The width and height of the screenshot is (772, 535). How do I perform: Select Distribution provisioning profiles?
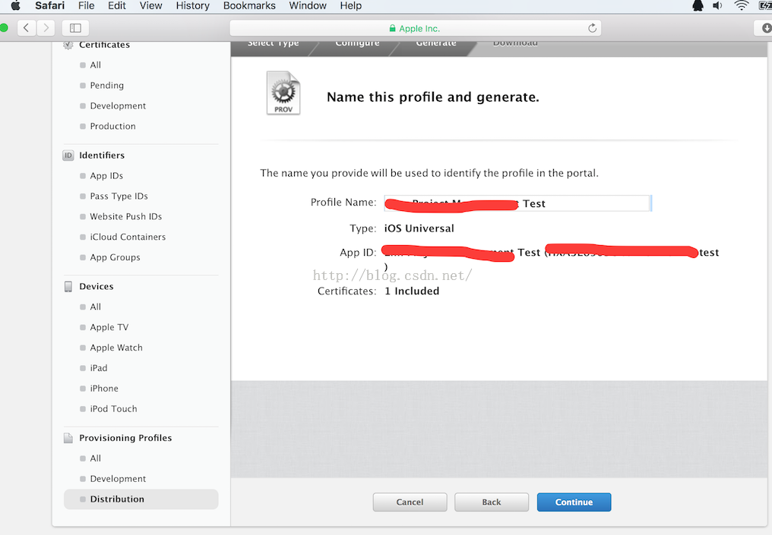[141, 499]
